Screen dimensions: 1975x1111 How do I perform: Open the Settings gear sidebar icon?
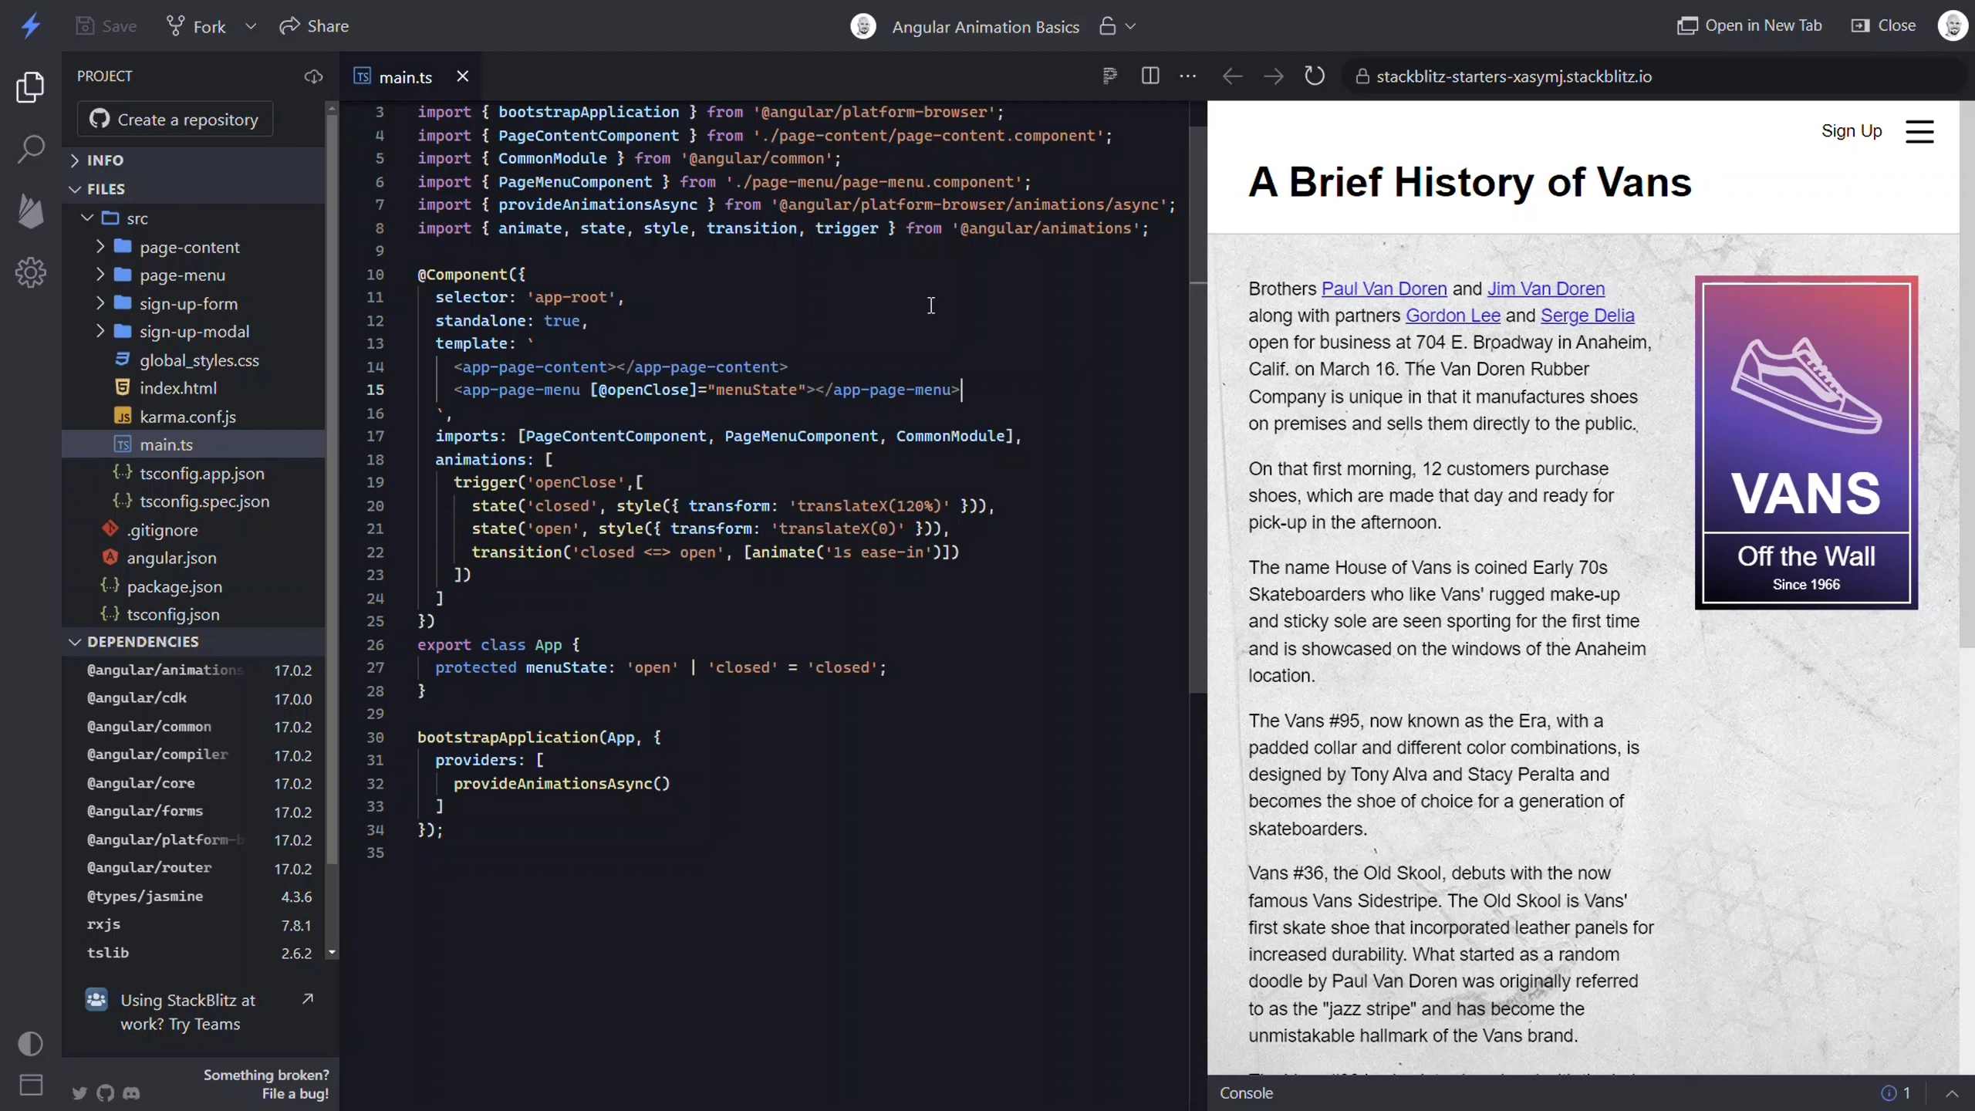30,272
